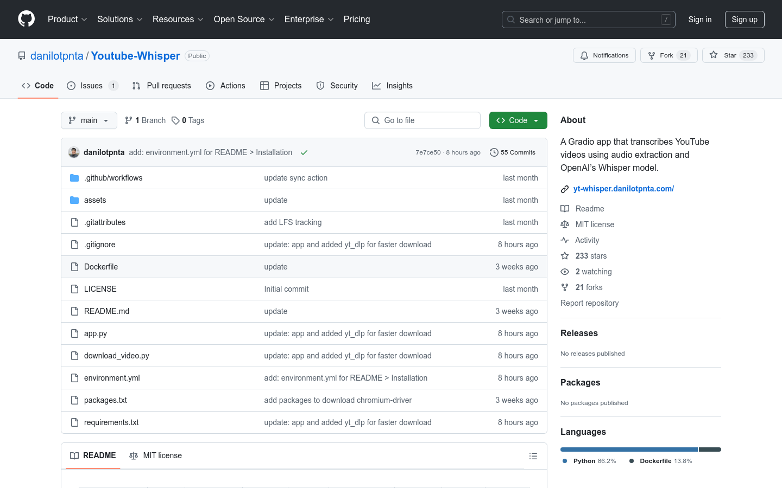This screenshot has height=488, width=782.
Task: Switch to the Insights tab
Action: click(x=393, y=86)
